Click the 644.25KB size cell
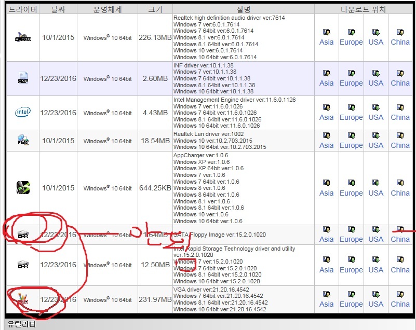This screenshot has width=416, height=330. 155,188
